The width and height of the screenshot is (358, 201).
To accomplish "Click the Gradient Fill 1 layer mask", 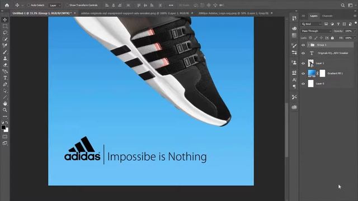I will 322,73.
